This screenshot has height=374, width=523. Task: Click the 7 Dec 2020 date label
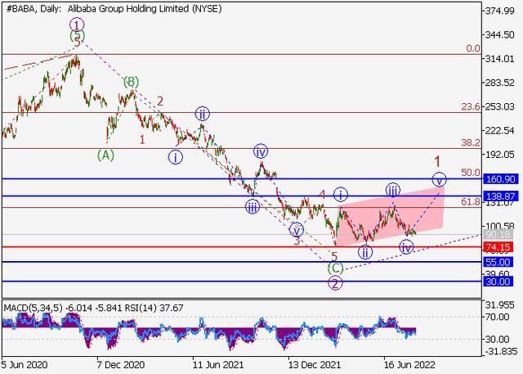point(120,365)
